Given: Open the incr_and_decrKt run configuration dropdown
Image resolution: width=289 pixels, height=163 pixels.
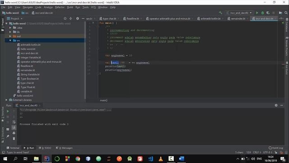Looking at the screenshot, I should point(239,13).
